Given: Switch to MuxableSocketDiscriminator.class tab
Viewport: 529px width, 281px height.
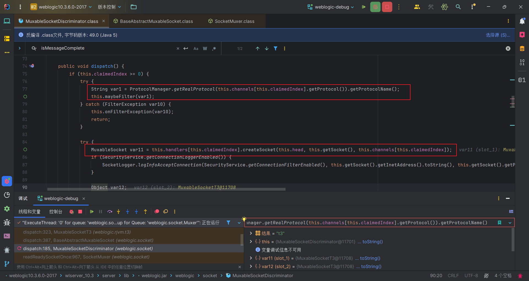Looking at the screenshot, I should tap(62, 21).
